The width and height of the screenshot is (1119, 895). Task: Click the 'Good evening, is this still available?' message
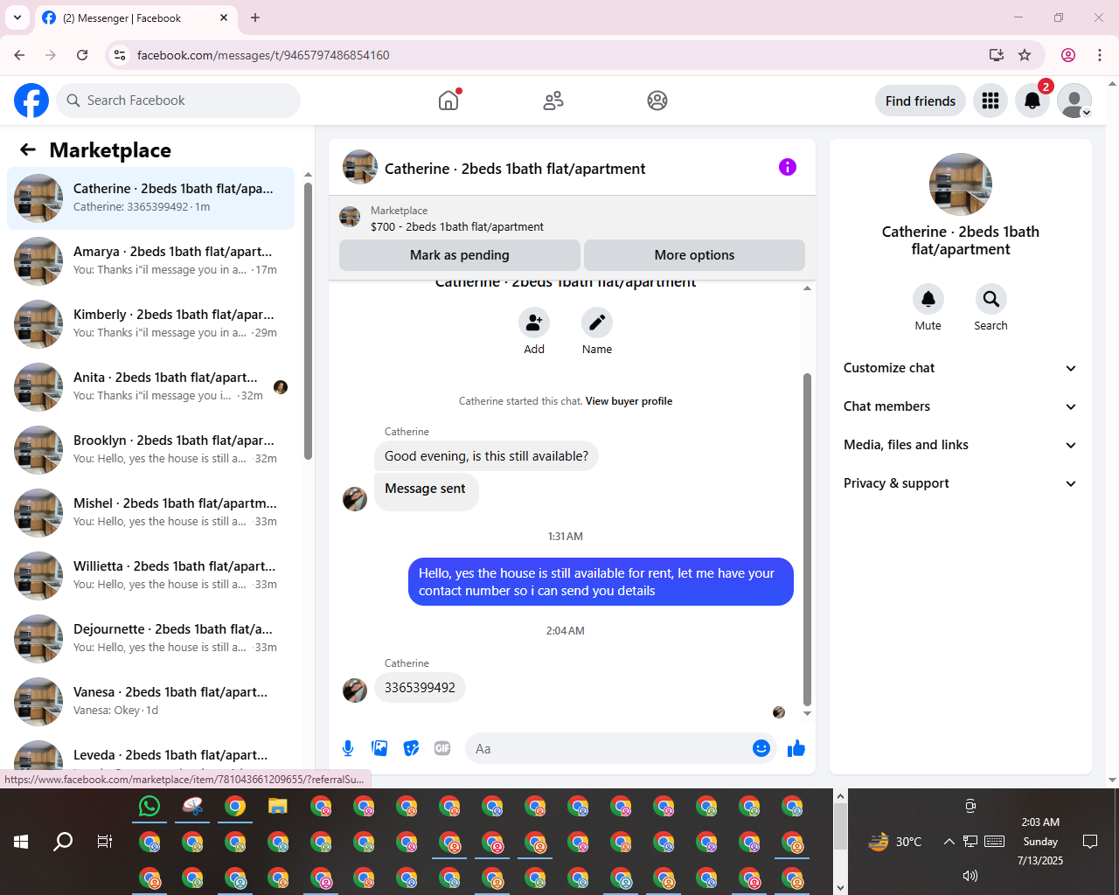coord(486,456)
